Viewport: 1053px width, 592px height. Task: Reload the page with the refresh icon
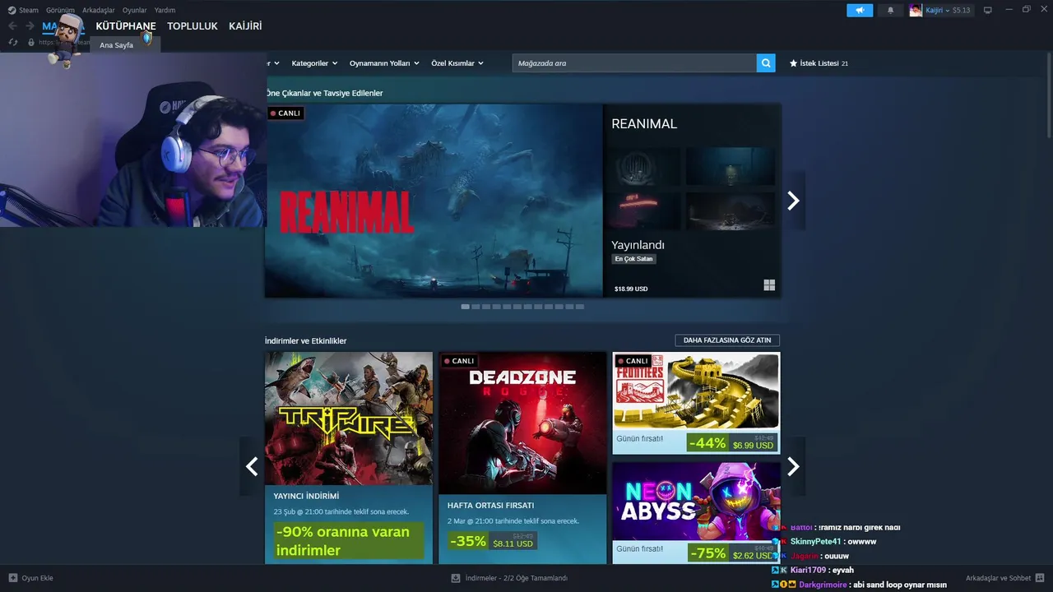13,42
